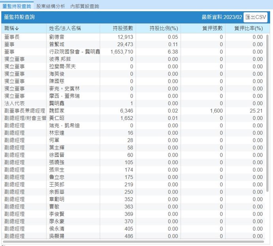Sort by 持股張數 column header
Viewport: 273px width, 246px height.
click(x=122, y=28)
